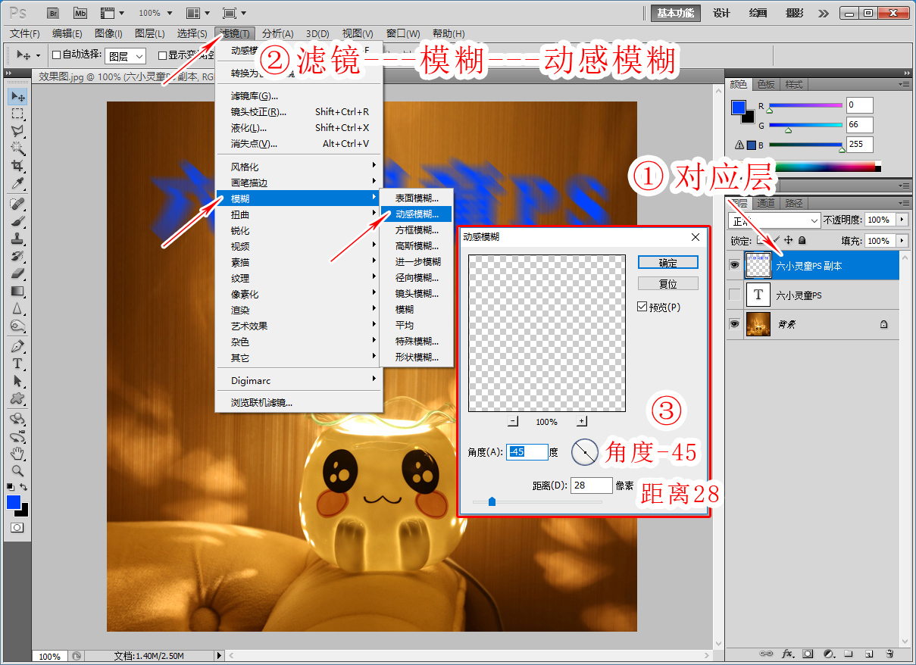The image size is (916, 665).
Task: Choose the Lasso tool
Action: coord(17,131)
